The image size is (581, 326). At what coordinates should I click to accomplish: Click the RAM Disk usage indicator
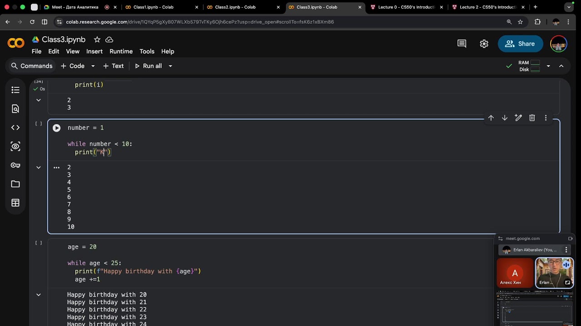click(x=529, y=66)
